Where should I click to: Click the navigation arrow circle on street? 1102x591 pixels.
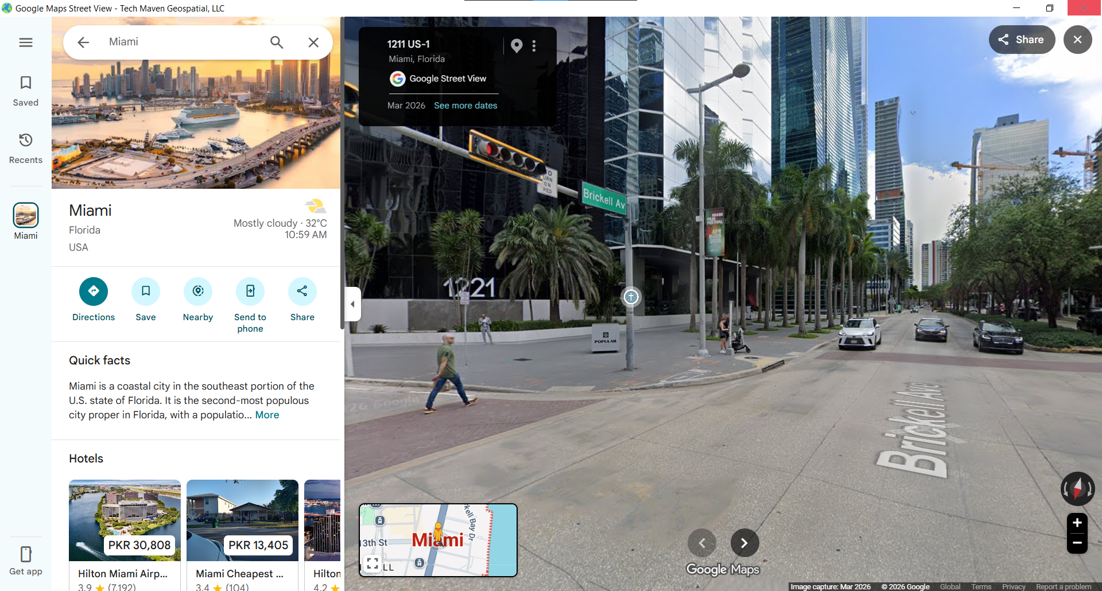click(631, 297)
